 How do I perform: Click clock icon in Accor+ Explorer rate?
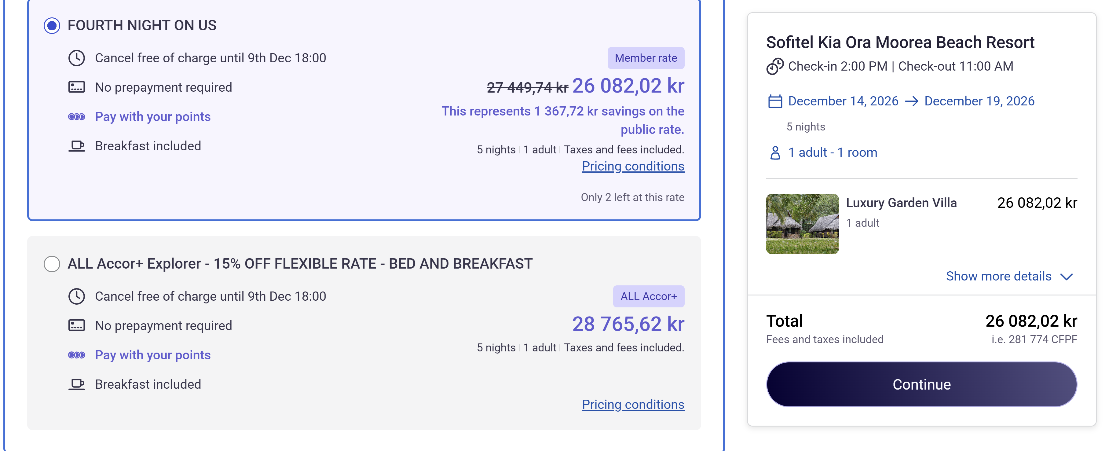tap(77, 296)
